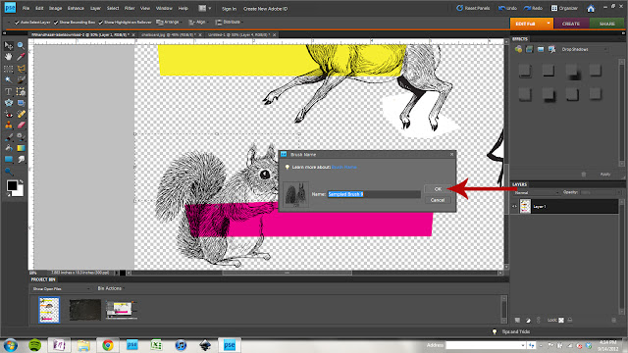This screenshot has width=628, height=353.
Task: Select the Crop tool
Action: point(21,91)
